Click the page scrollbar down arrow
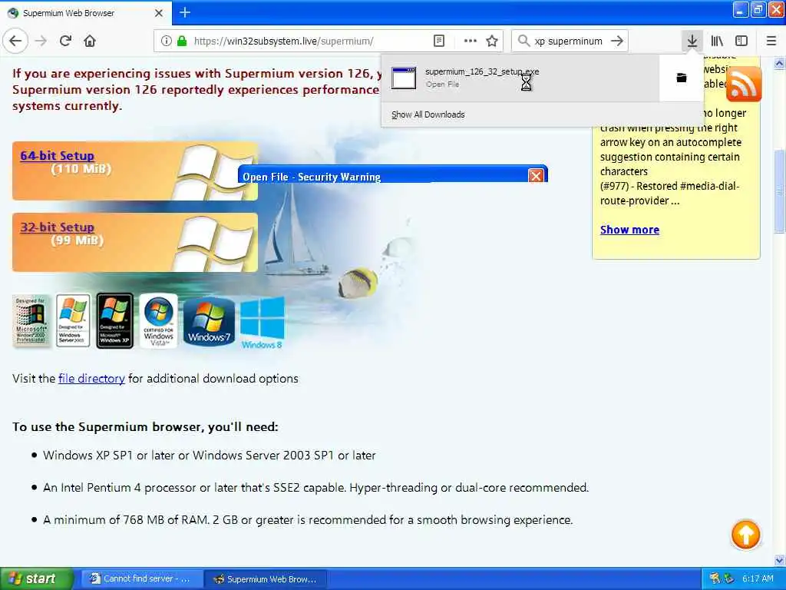The image size is (786, 590). 780,560
